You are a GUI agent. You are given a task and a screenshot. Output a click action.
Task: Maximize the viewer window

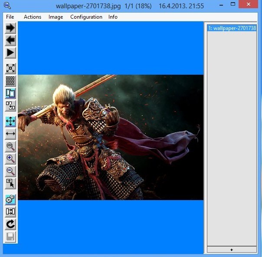pos(233,4)
